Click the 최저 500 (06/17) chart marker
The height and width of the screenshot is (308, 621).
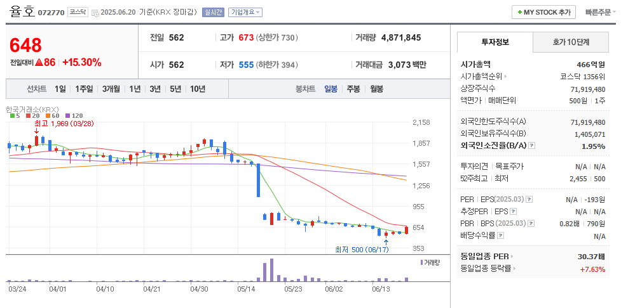click(362, 250)
